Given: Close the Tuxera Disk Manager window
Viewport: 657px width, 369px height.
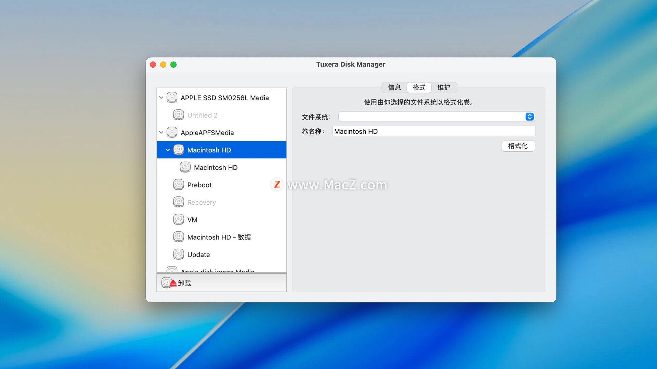Looking at the screenshot, I should pos(153,65).
